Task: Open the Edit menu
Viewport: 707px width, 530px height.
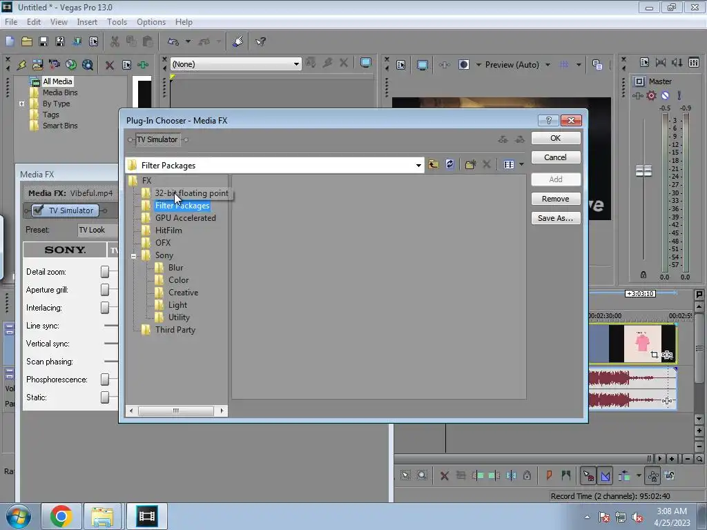Action: [33, 22]
